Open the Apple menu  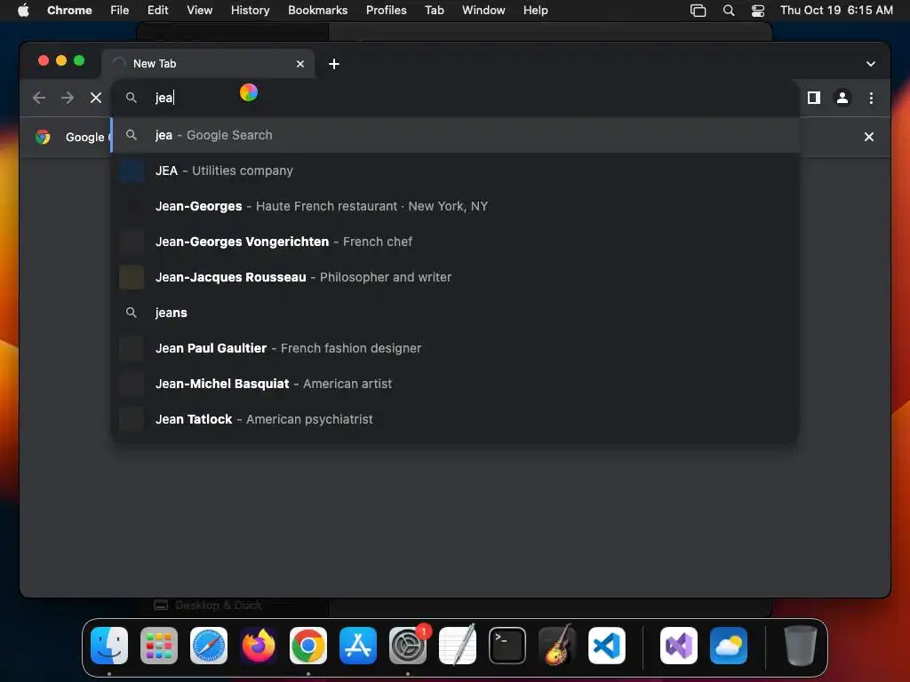(x=23, y=10)
